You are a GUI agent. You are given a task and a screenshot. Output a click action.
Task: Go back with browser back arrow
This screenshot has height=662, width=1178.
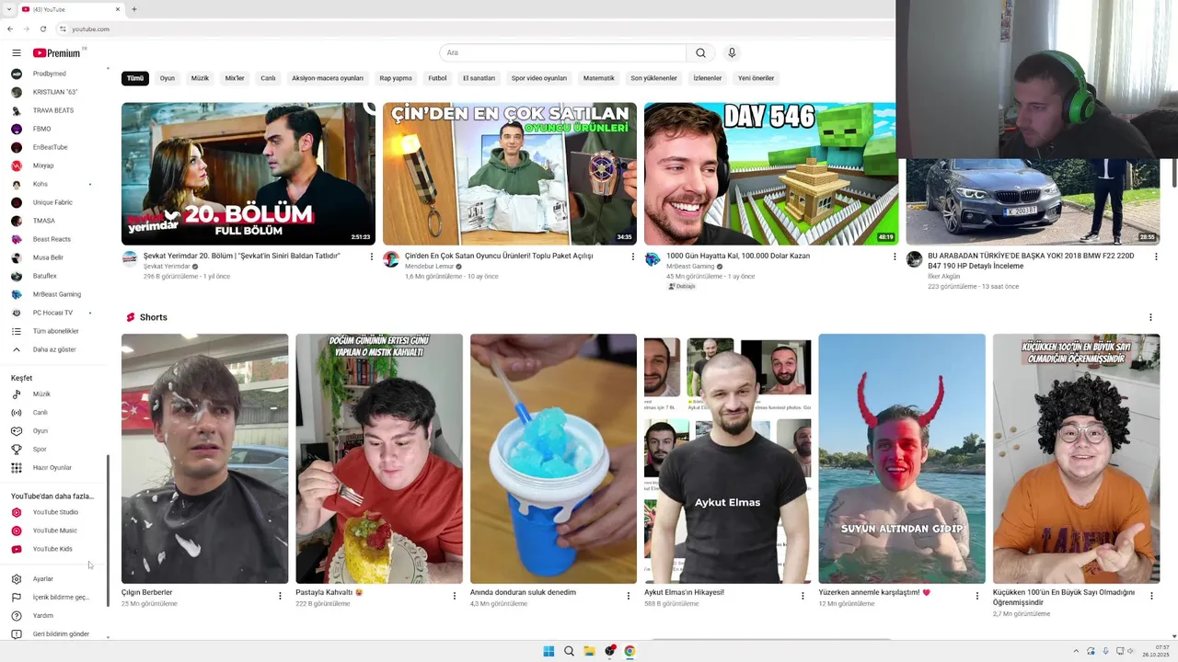pyautogui.click(x=10, y=29)
